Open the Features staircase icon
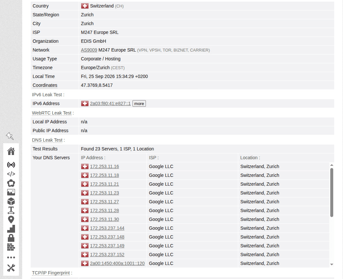The width and height of the screenshot is (343, 279). point(11,229)
